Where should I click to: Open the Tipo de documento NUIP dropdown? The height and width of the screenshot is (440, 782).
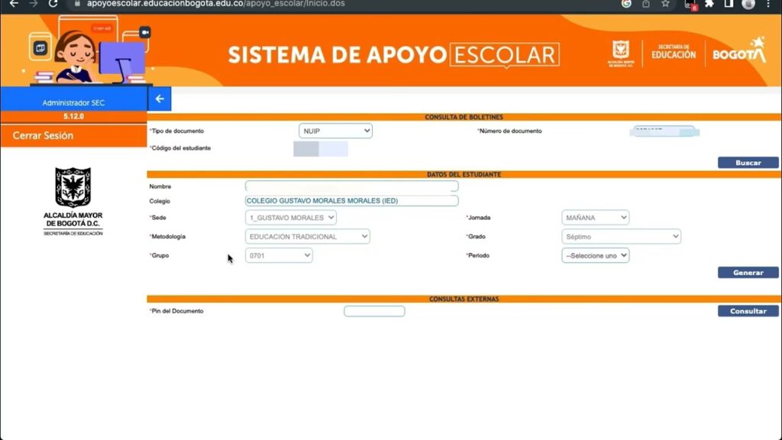(x=335, y=131)
